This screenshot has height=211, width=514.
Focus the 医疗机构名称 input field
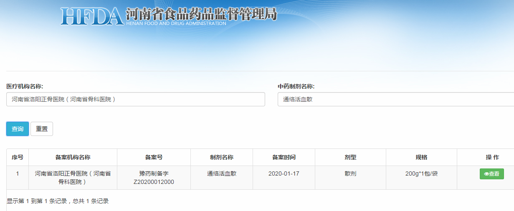pyautogui.click(x=136, y=99)
